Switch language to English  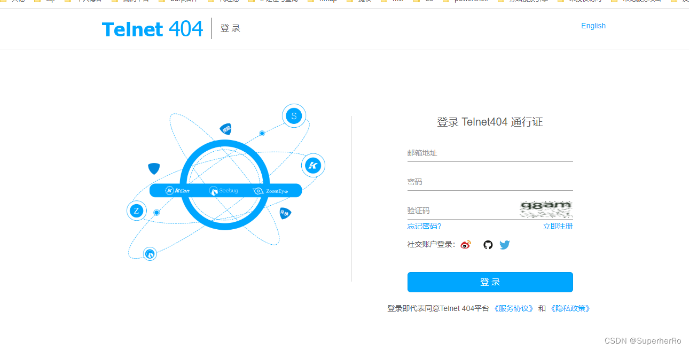tap(593, 26)
